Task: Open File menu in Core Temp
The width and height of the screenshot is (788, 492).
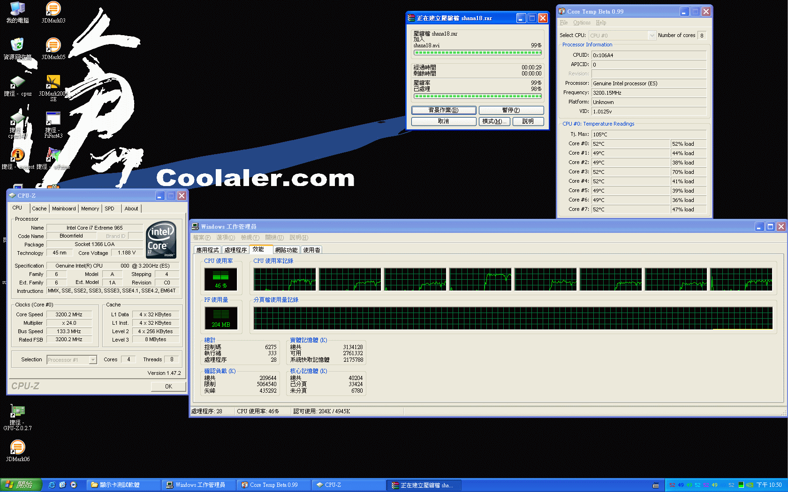Action: [563, 22]
